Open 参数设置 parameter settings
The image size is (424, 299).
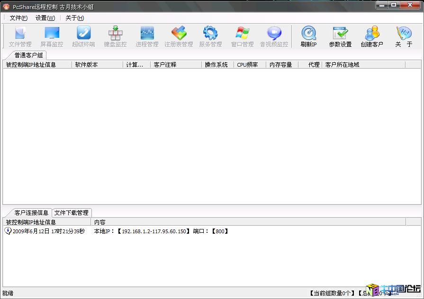pyautogui.click(x=340, y=37)
